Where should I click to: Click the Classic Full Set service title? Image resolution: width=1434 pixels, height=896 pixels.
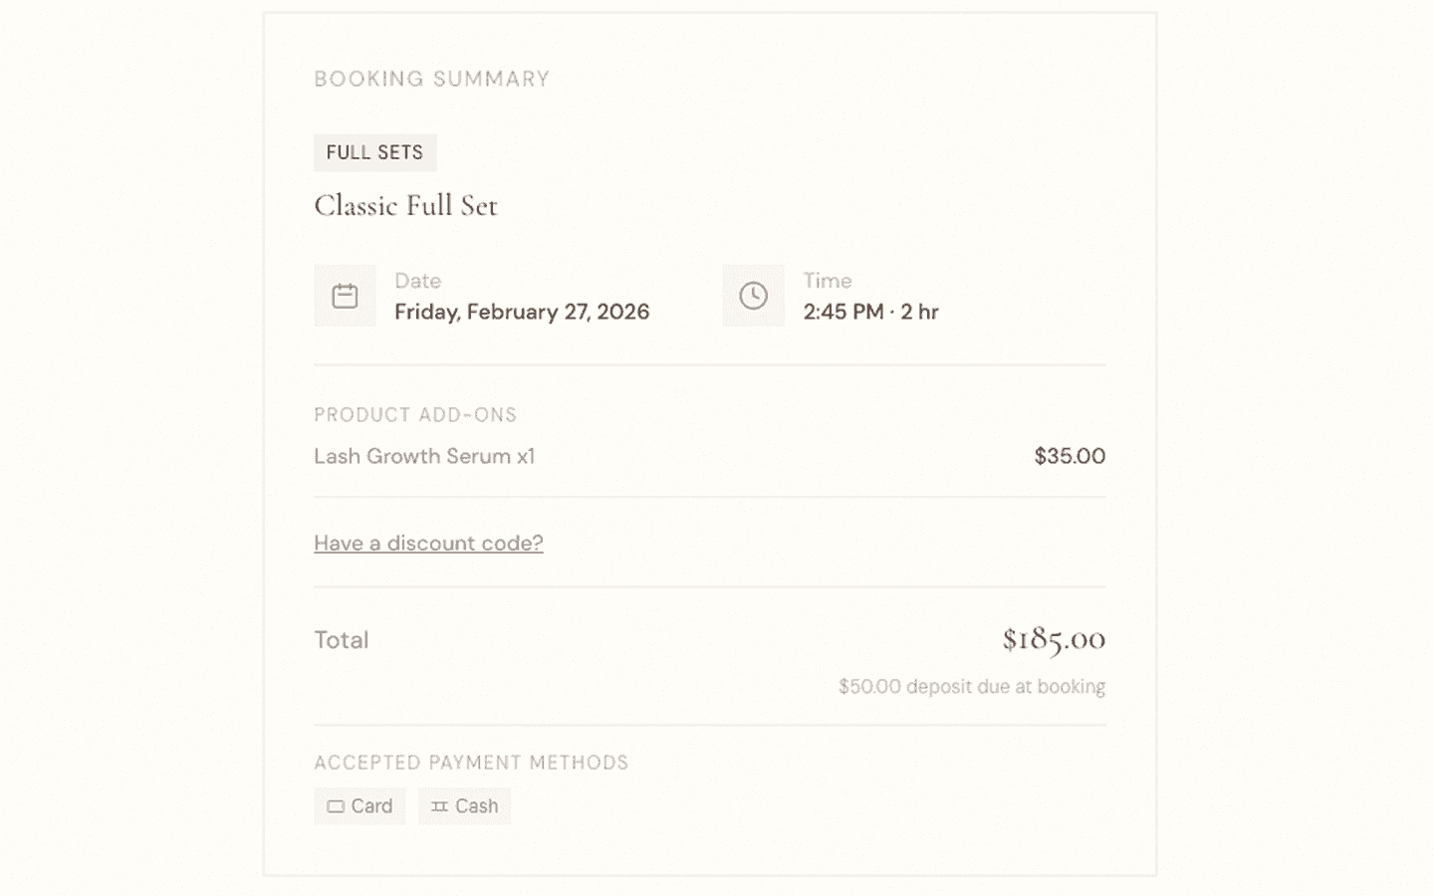405,206
